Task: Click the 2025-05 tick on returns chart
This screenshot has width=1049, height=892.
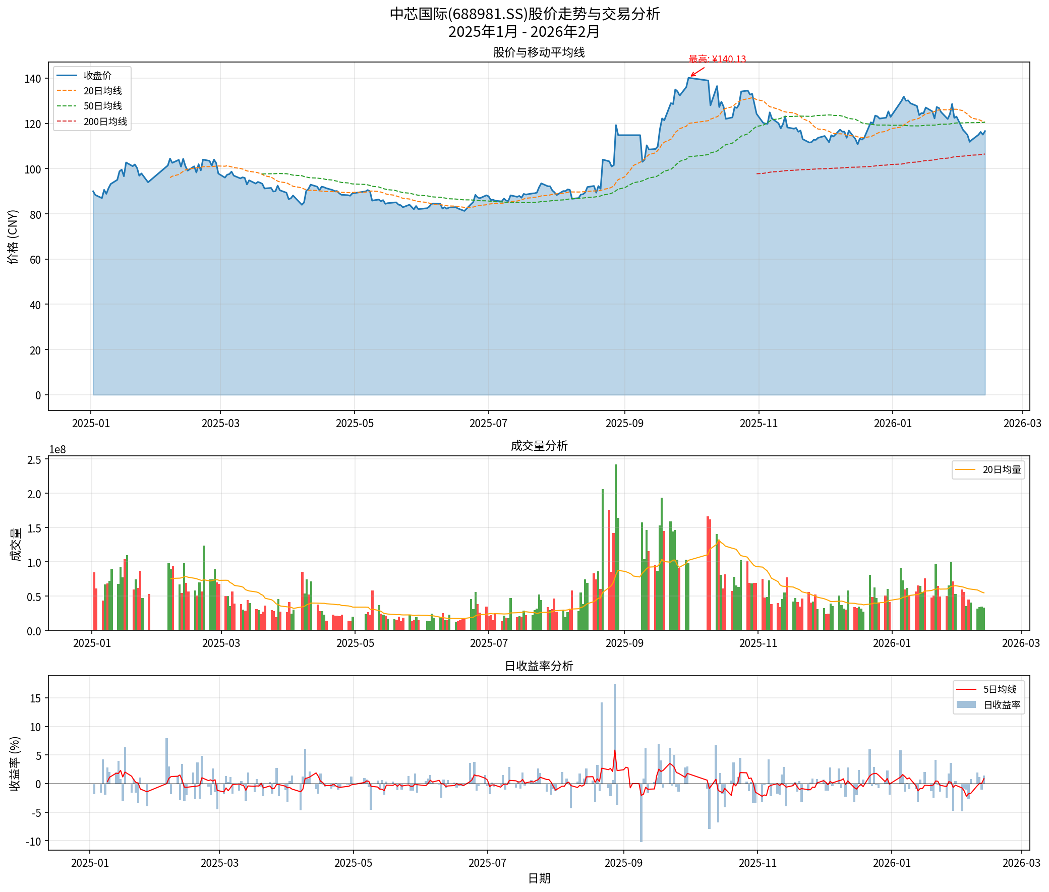Action: [x=353, y=863]
